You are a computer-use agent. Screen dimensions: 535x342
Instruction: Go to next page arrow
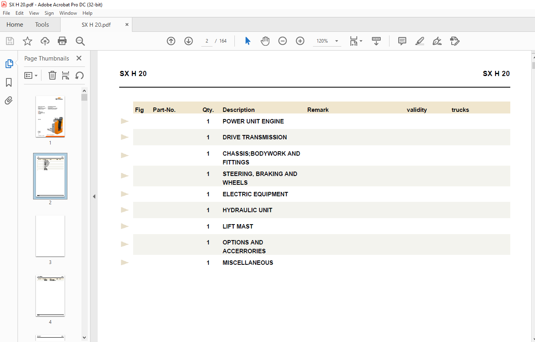tap(189, 41)
